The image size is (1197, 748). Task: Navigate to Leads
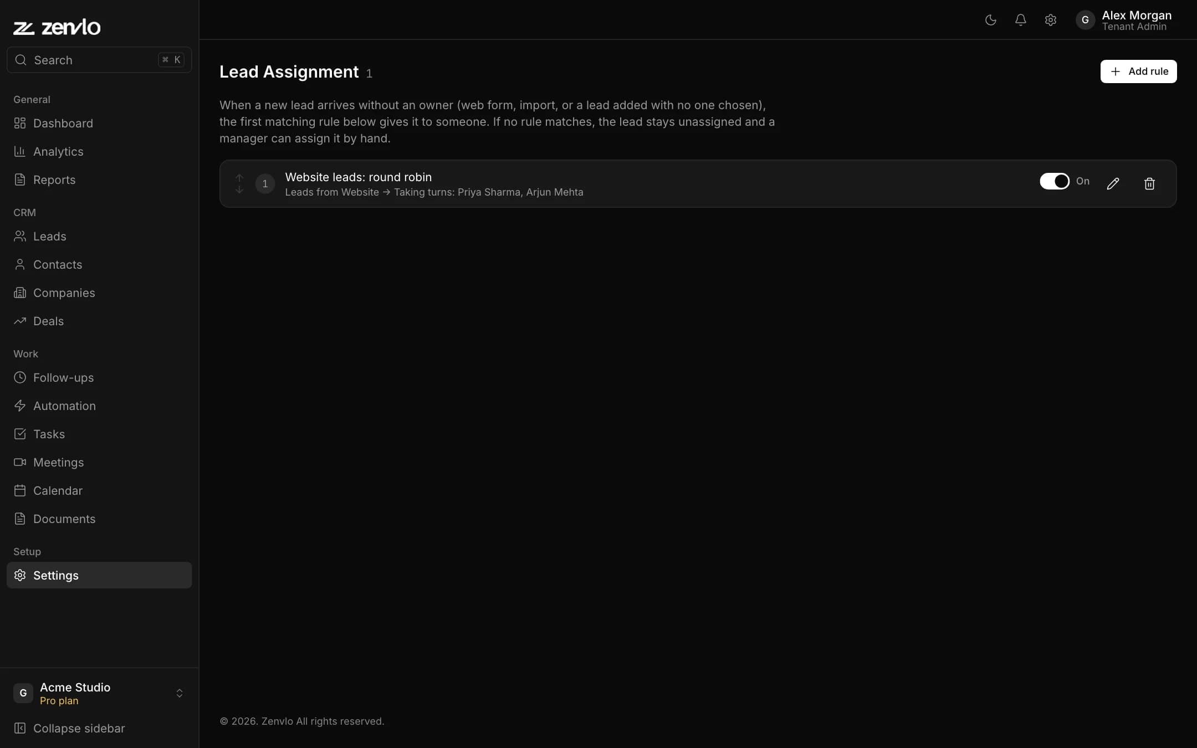(x=99, y=236)
